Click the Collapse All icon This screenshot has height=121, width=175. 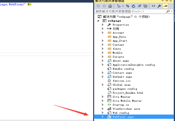click(139, 6)
